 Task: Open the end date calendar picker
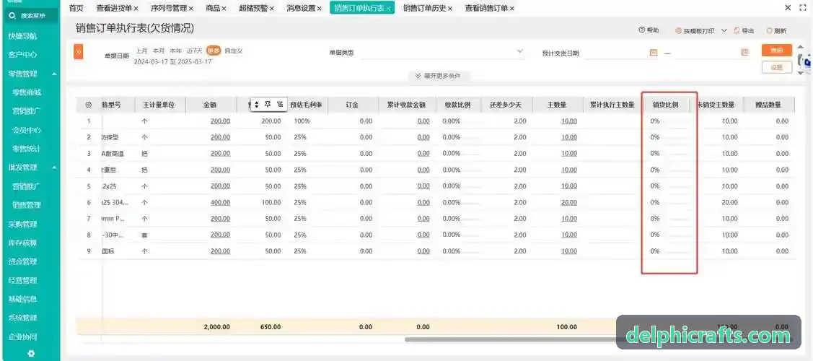[744, 53]
